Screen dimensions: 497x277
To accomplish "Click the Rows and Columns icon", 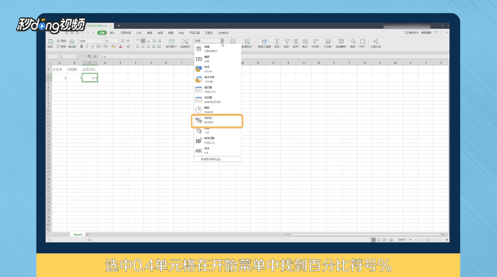I will click(315, 41).
